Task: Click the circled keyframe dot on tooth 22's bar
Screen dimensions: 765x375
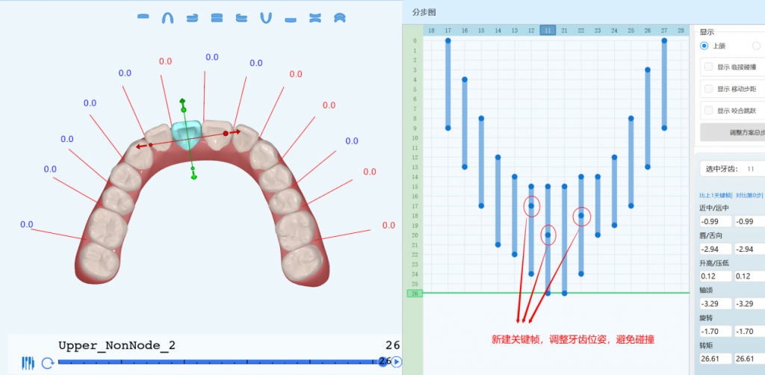Action: coord(581,215)
